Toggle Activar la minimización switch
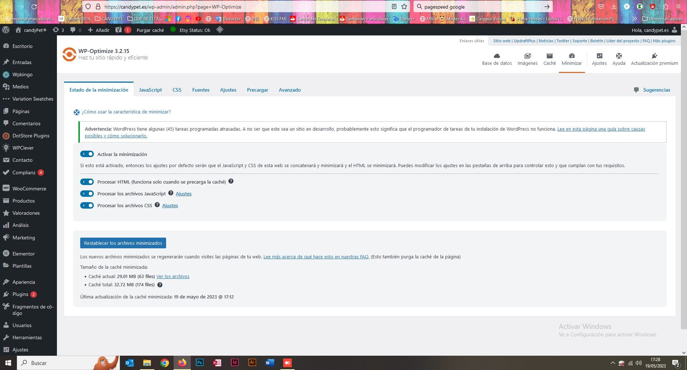The image size is (687, 370). [x=87, y=154]
